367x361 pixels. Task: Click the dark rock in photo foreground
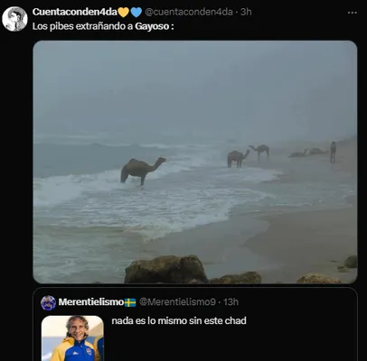coord(165,269)
